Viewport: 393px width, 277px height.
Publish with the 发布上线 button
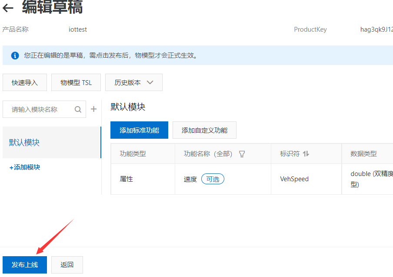tap(25, 264)
